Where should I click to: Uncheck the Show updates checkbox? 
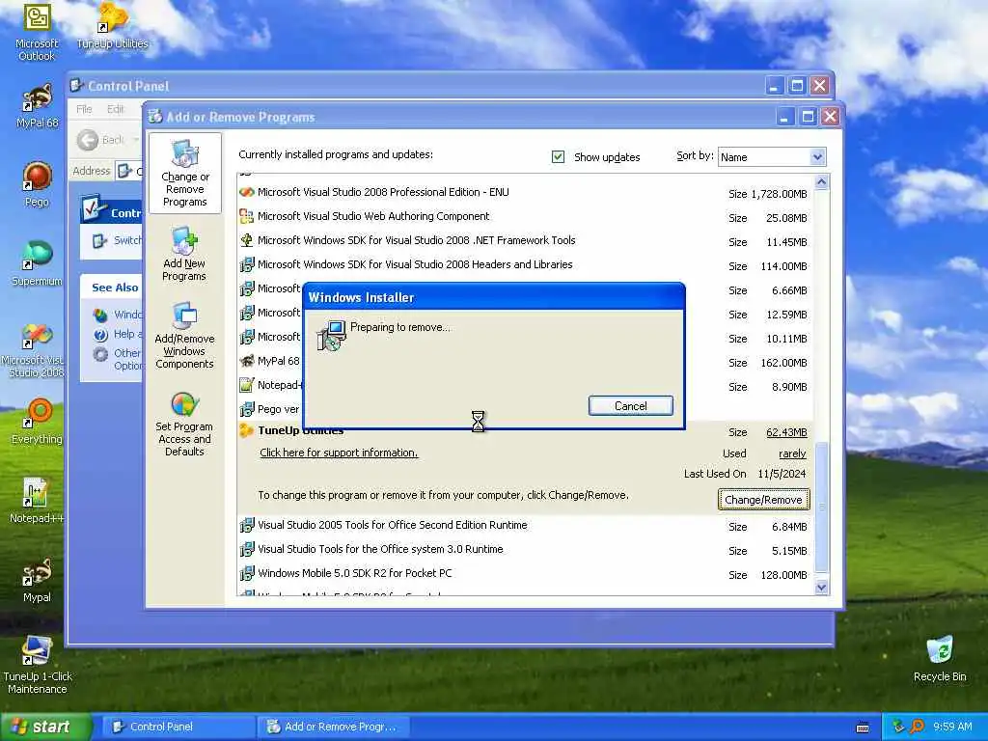pos(558,156)
